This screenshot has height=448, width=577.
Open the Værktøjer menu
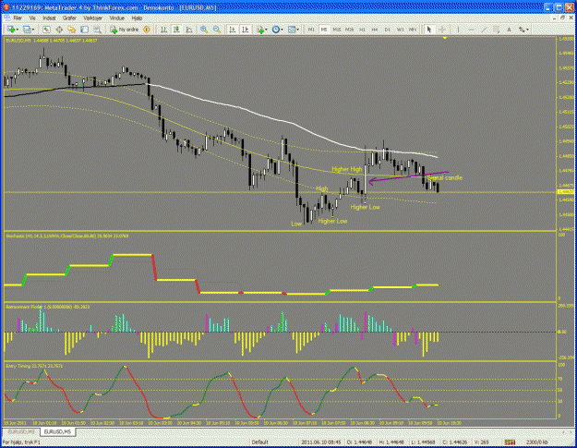coord(92,18)
